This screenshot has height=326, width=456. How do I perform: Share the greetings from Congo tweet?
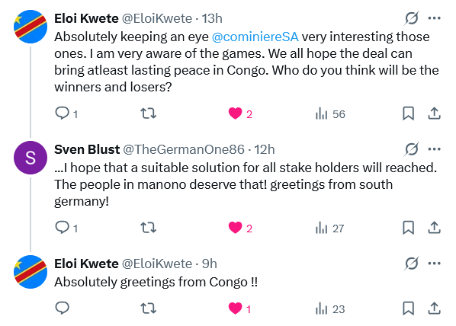pyautogui.click(x=434, y=308)
